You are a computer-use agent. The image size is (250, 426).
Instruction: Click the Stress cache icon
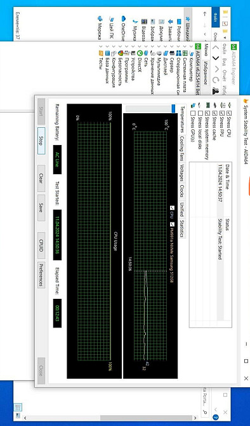pyautogui.click(x=215, y=105)
